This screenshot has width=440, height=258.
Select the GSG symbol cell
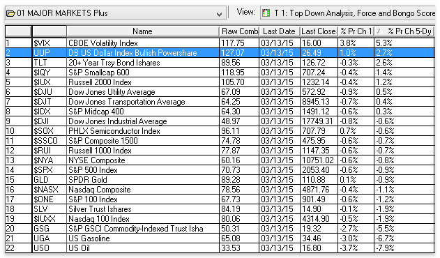[50, 229]
